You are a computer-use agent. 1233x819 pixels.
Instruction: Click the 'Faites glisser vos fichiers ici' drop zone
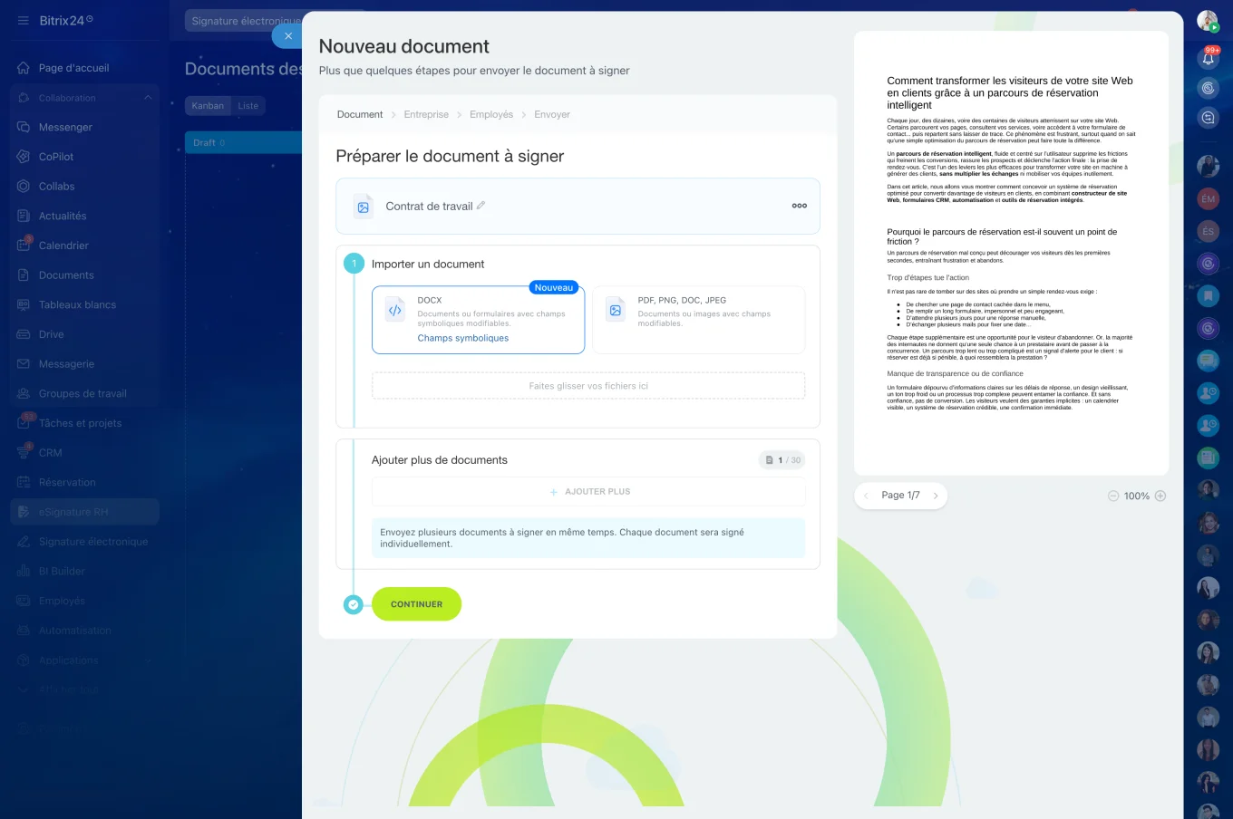(588, 386)
